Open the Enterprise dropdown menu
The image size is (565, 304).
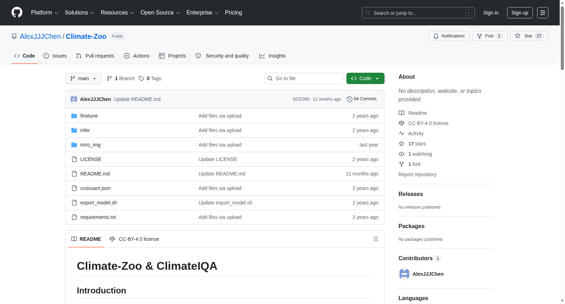coord(202,13)
